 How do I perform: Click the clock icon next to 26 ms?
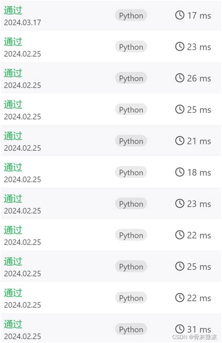pyautogui.click(x=180, y=78)
